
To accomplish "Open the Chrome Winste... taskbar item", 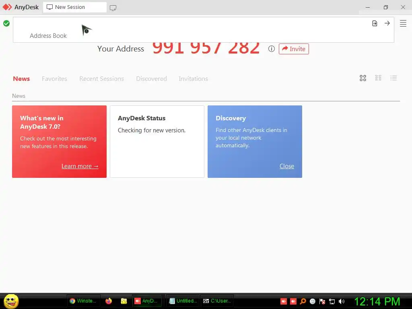I will point(83,301).
